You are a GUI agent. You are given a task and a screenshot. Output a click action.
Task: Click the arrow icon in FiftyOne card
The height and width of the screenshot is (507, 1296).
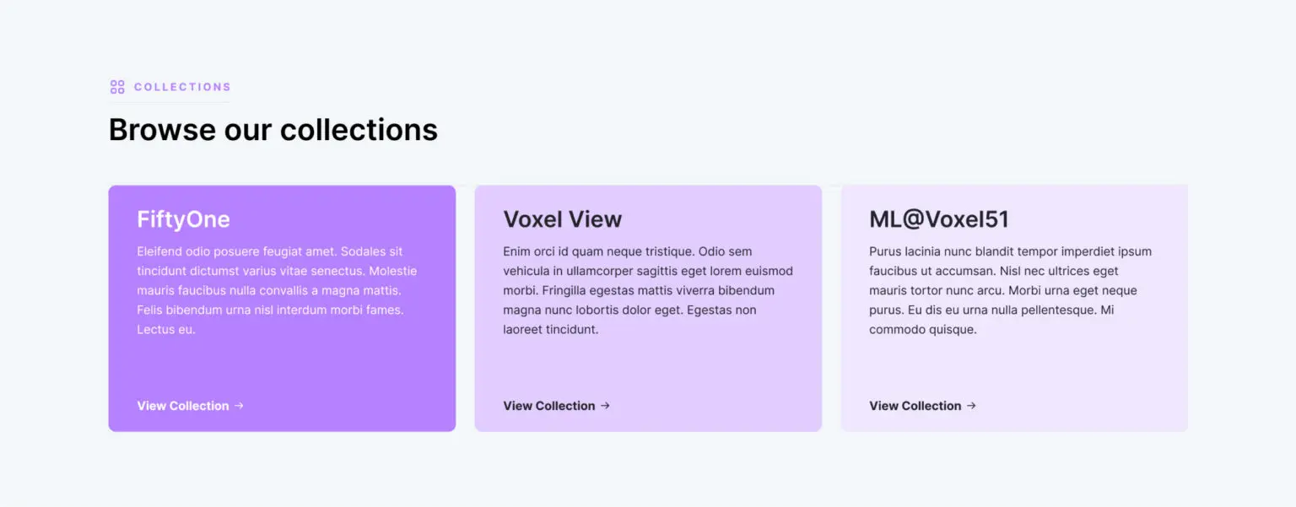click(x=239, y=406)
